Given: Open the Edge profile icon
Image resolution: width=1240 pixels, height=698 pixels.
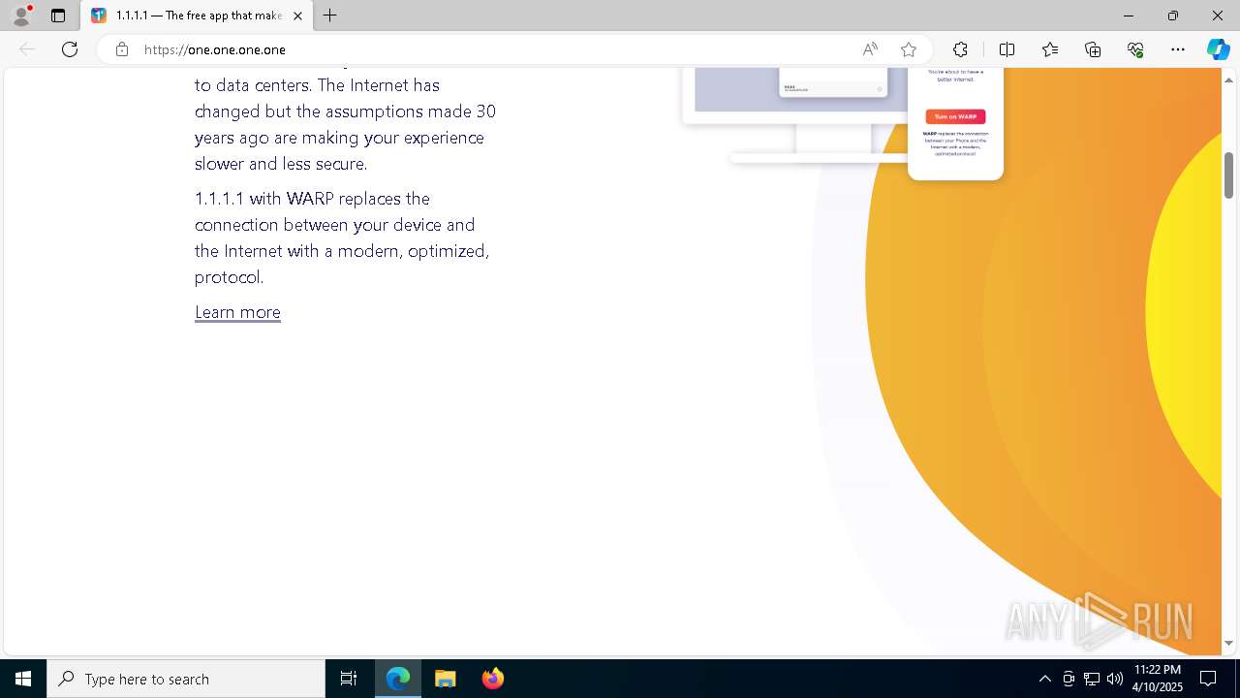Looking at the screenshot, I should click(x=21, y=16).
